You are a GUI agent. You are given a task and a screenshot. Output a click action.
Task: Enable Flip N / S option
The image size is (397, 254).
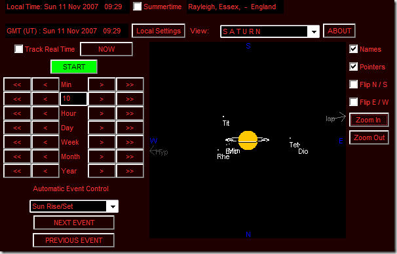[354, 84]
